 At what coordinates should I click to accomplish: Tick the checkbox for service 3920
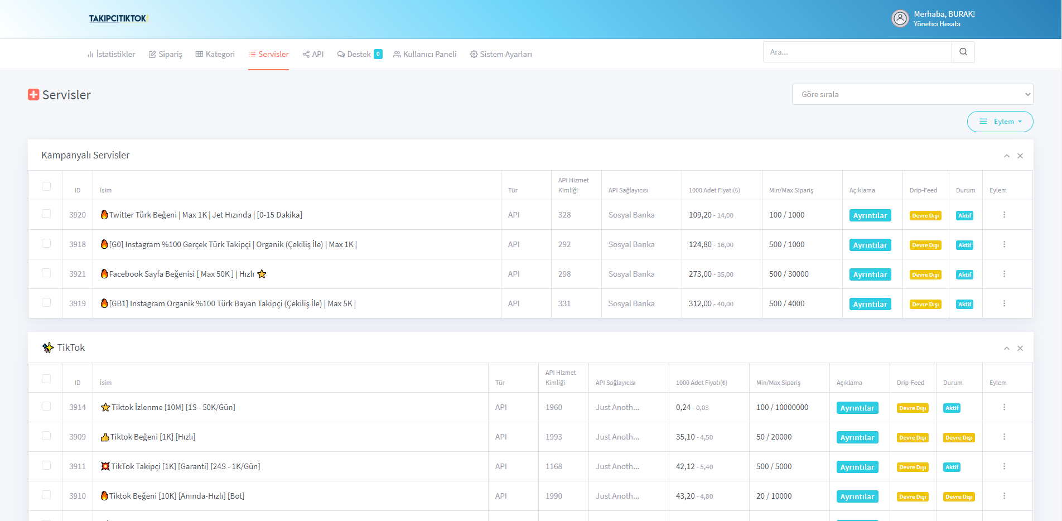[46, 214]
